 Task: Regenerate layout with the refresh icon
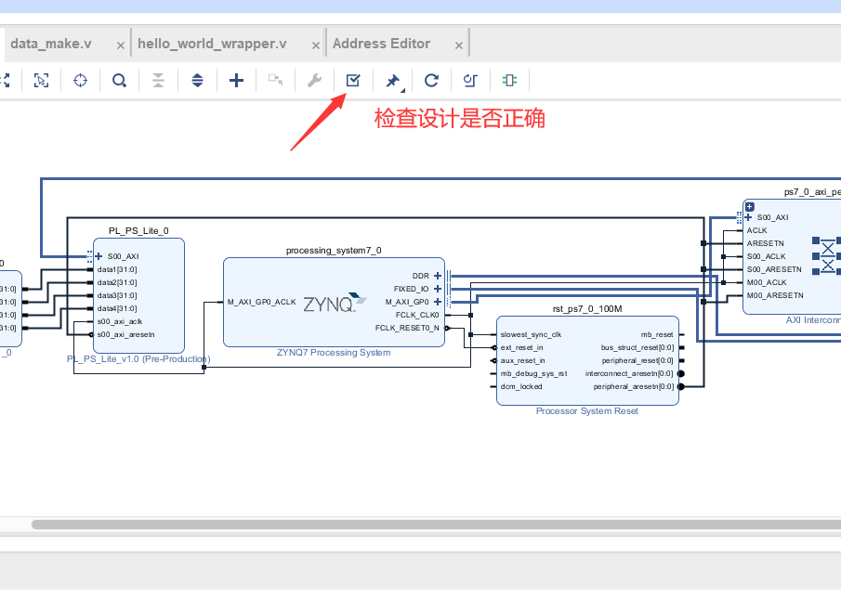(432, 81)
